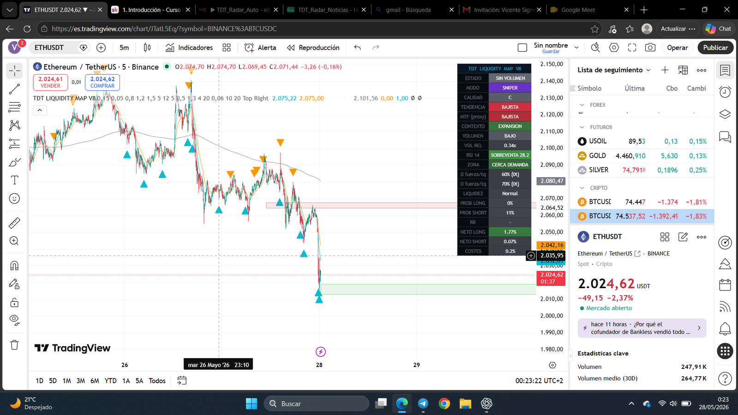The image size is (738, 415).
Task: Open the pattern drawing tools
Action: 15,125
